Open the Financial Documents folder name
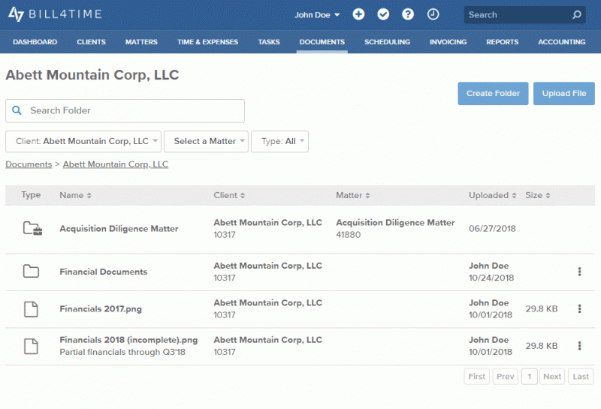 coord(104,272)
